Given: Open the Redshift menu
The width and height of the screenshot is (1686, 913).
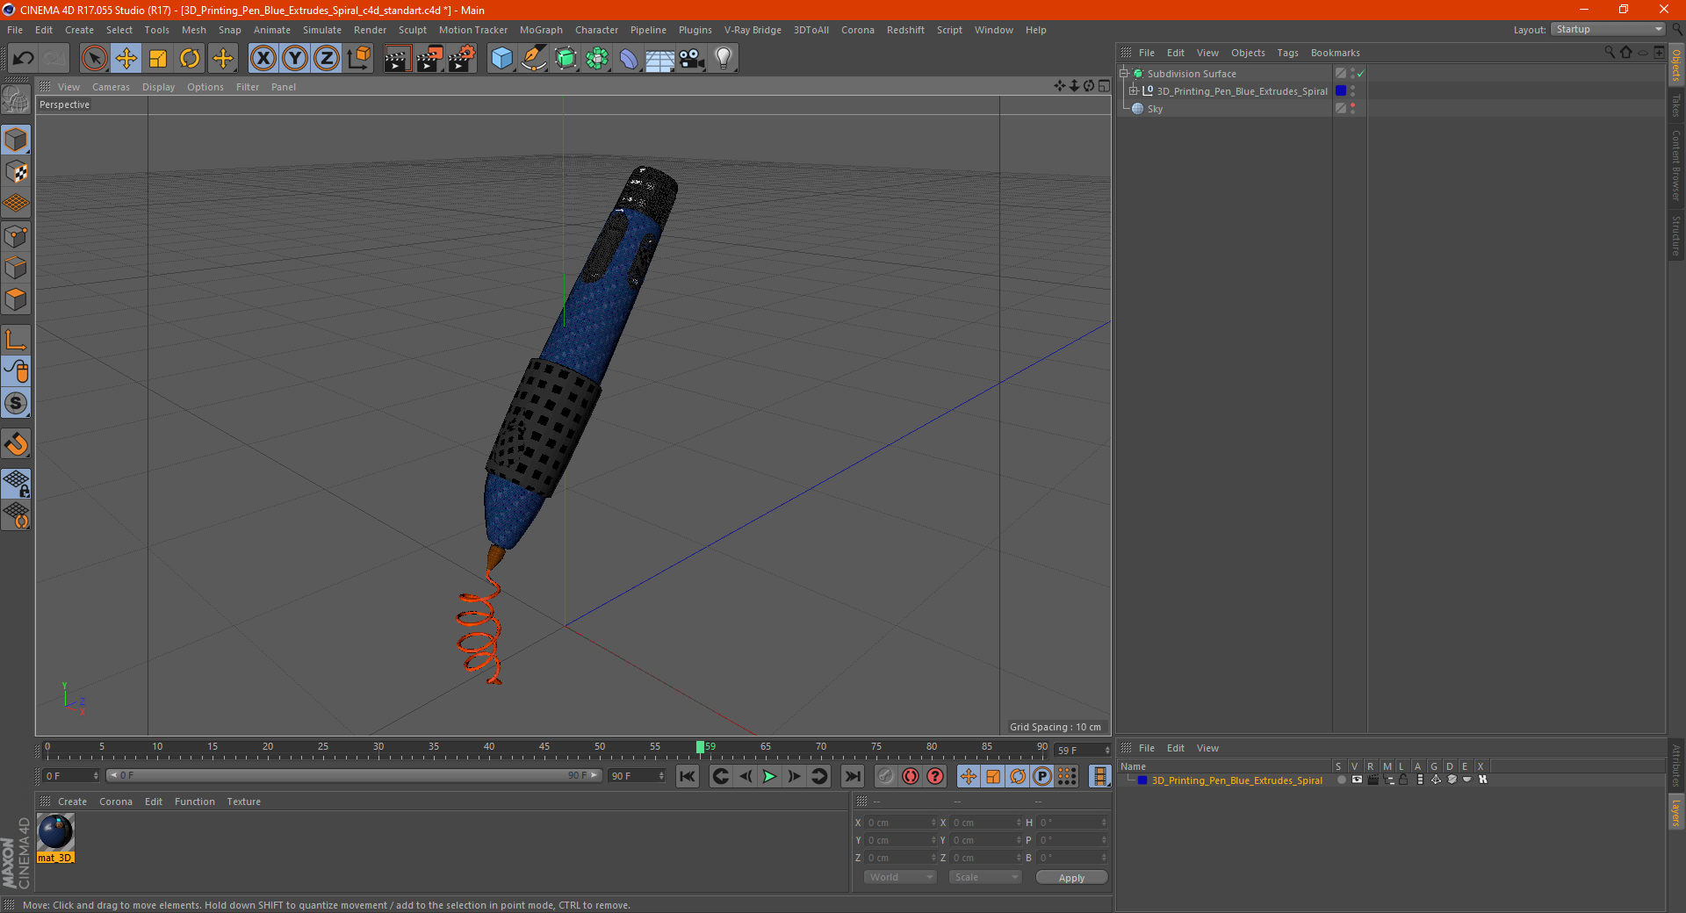Looking at the screenshot, I should 905,30.
